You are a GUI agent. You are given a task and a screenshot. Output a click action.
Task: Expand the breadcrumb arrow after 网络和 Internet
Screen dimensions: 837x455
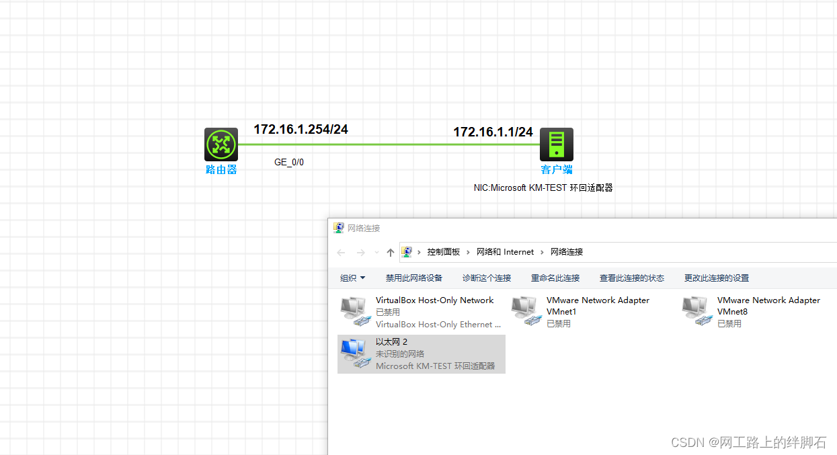click(x=542, y=252)
